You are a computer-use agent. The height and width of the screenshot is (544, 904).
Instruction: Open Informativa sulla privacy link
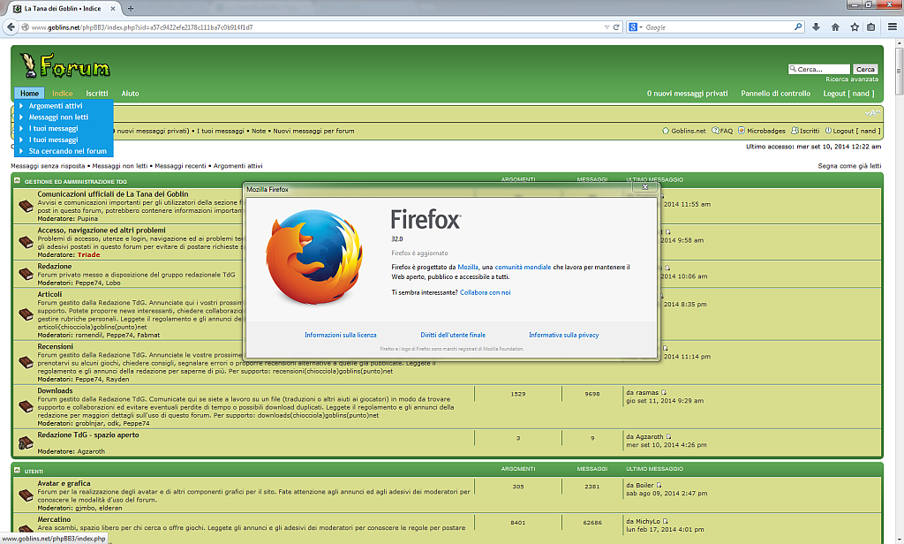(564, 336)
